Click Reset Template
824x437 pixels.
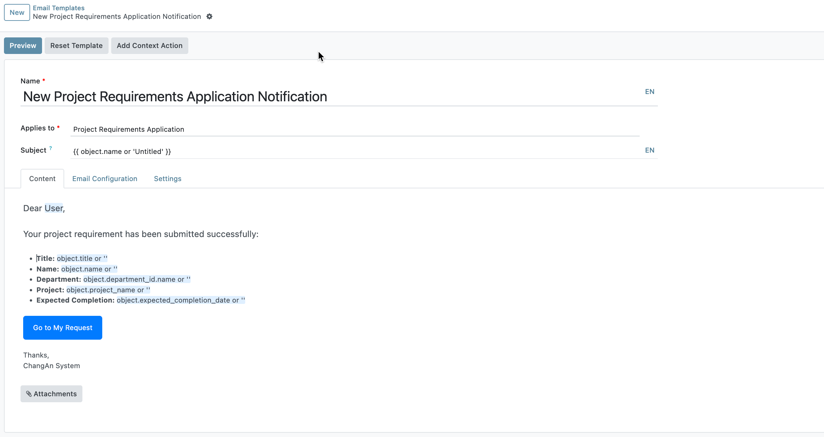click(76, 46)
